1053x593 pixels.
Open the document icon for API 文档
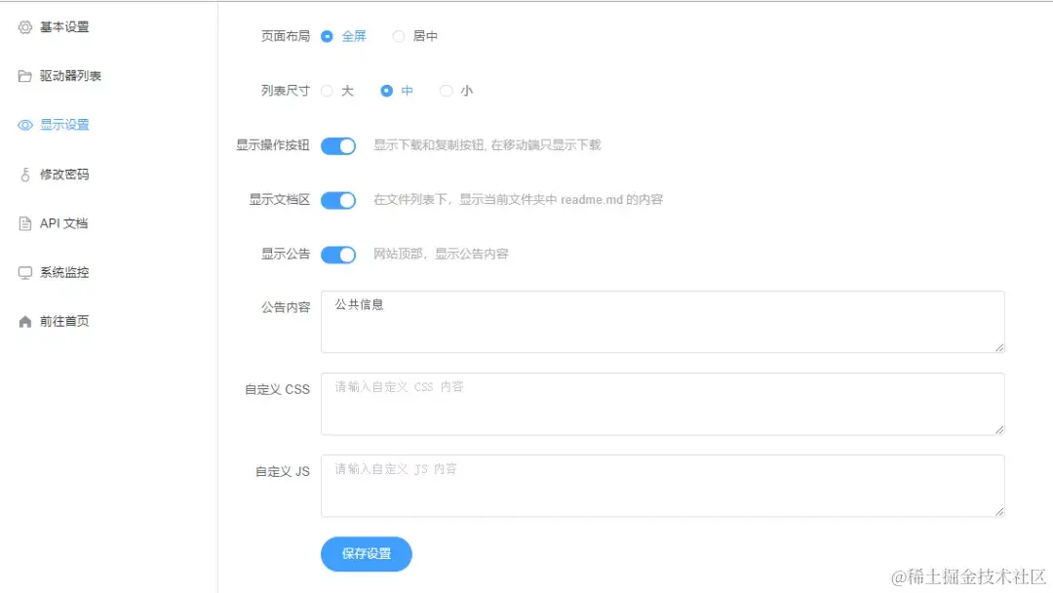click(26, 222)
